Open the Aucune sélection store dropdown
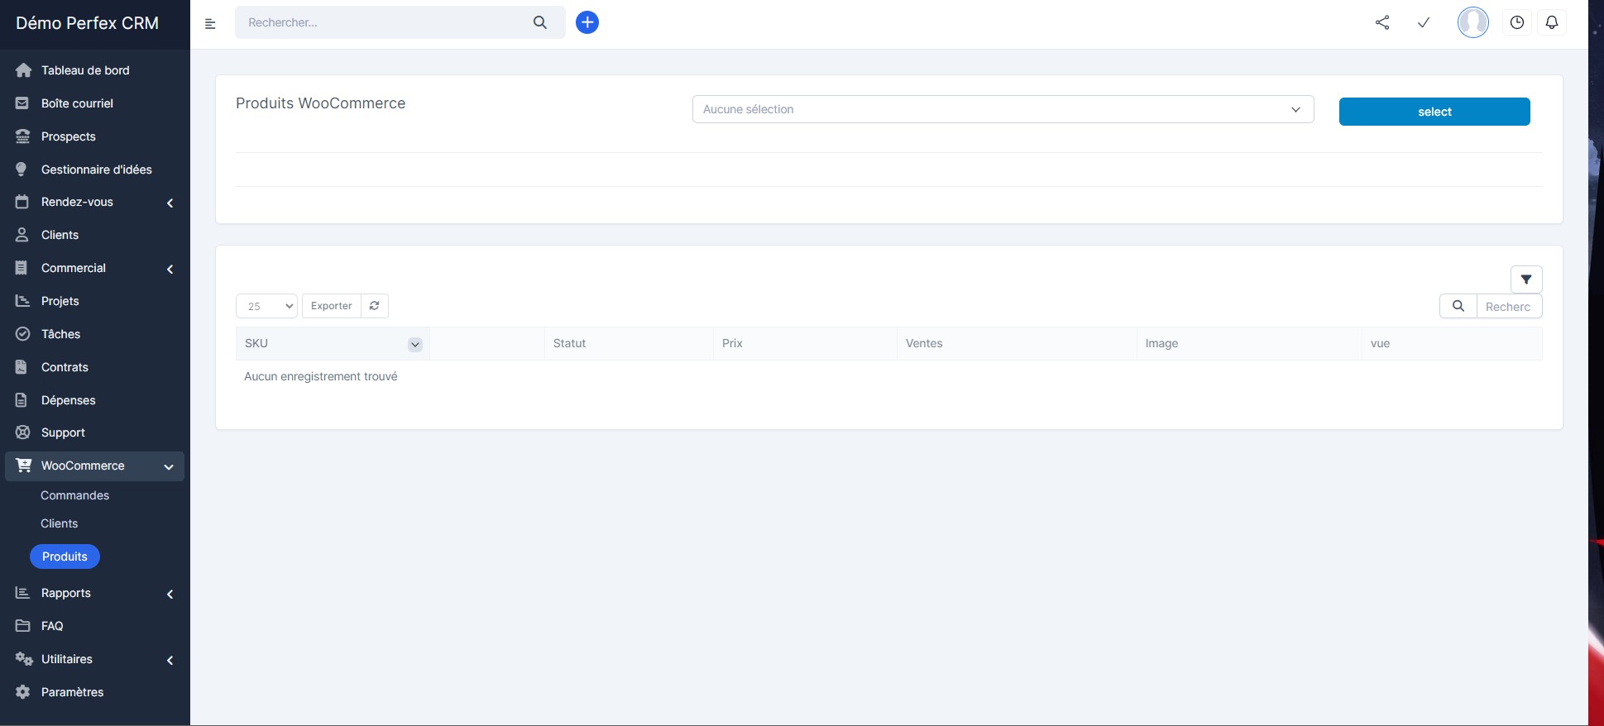The image size is (1604, 726). coord(1003,109)
